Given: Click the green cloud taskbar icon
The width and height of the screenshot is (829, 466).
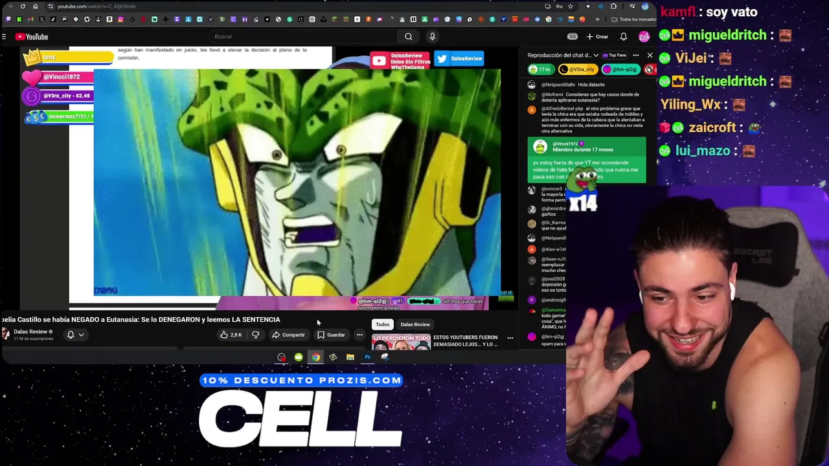Looking at the screenshot, I should coord(299,357).
